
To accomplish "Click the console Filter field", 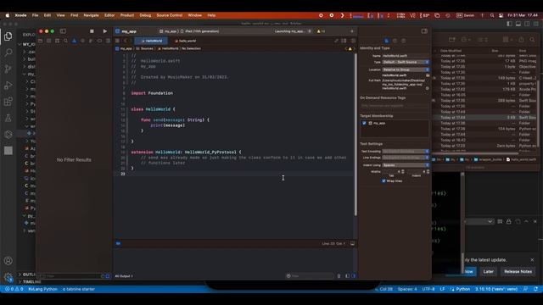I will (x=310, y=276).
